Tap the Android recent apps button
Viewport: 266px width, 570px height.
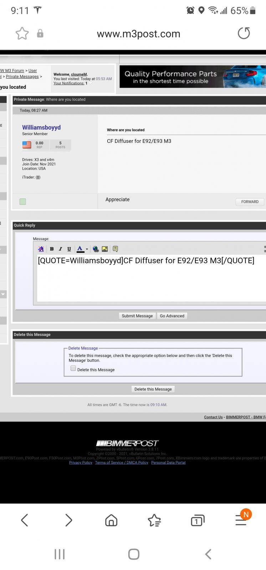(x=60, y=554)
